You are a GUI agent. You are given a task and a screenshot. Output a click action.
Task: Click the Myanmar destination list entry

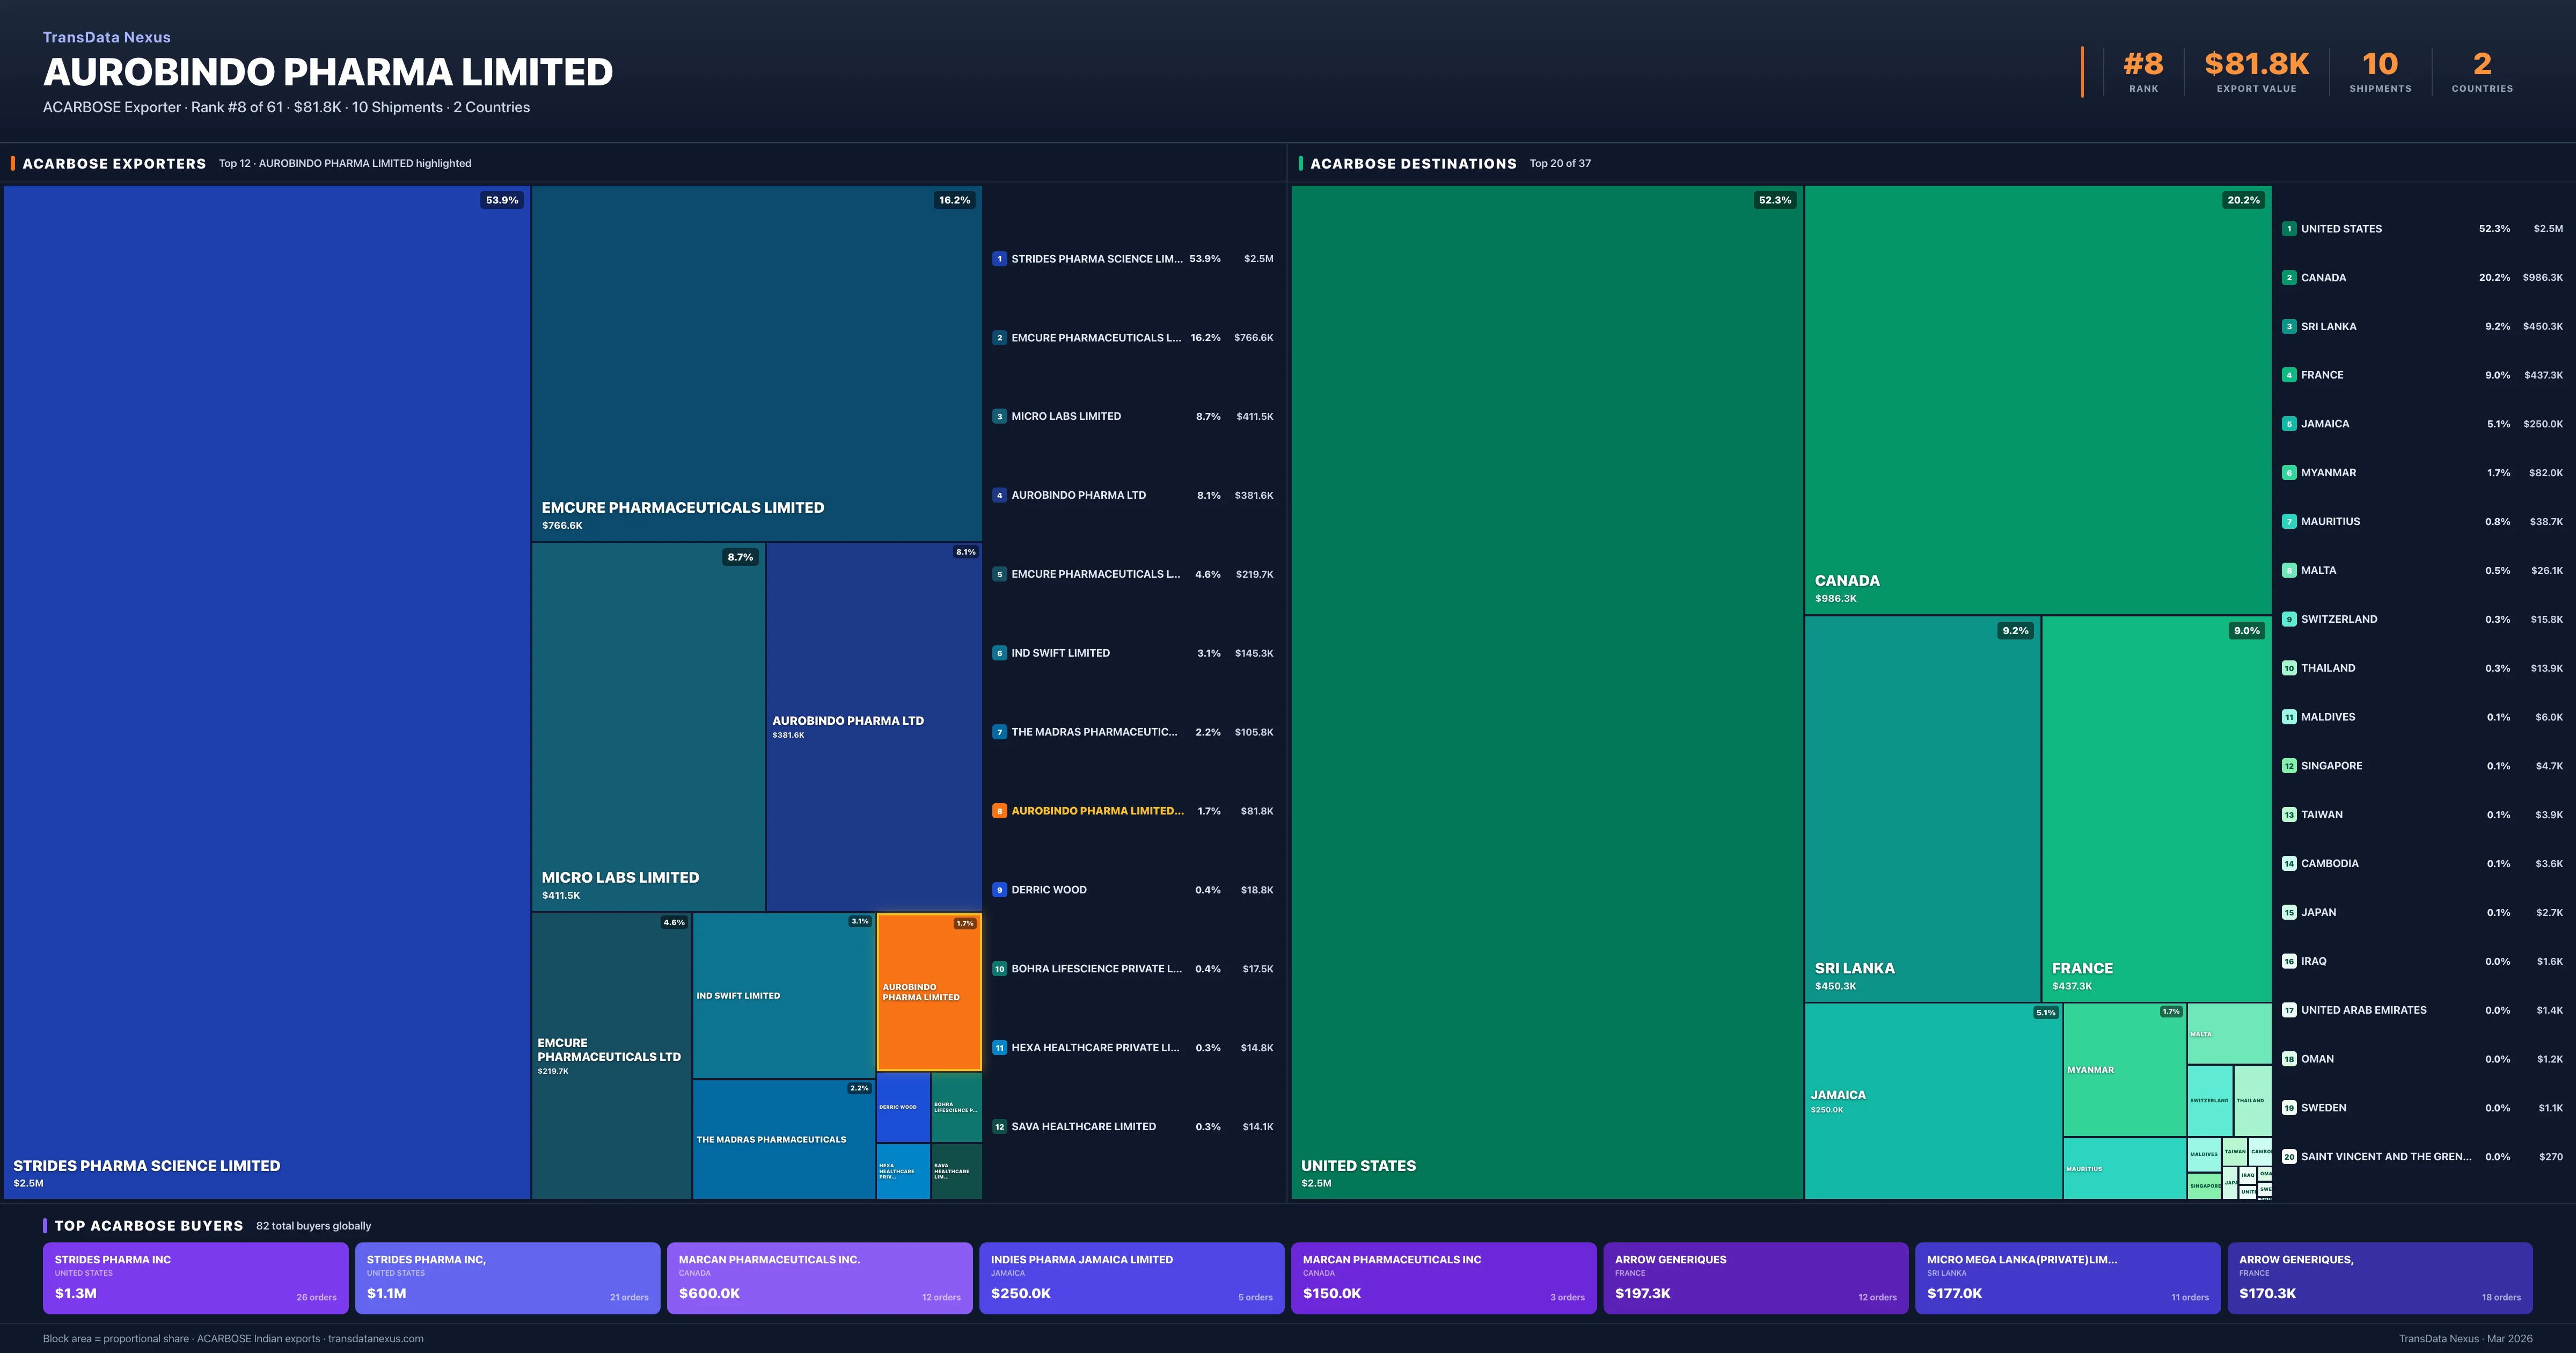coord(2328,474)
